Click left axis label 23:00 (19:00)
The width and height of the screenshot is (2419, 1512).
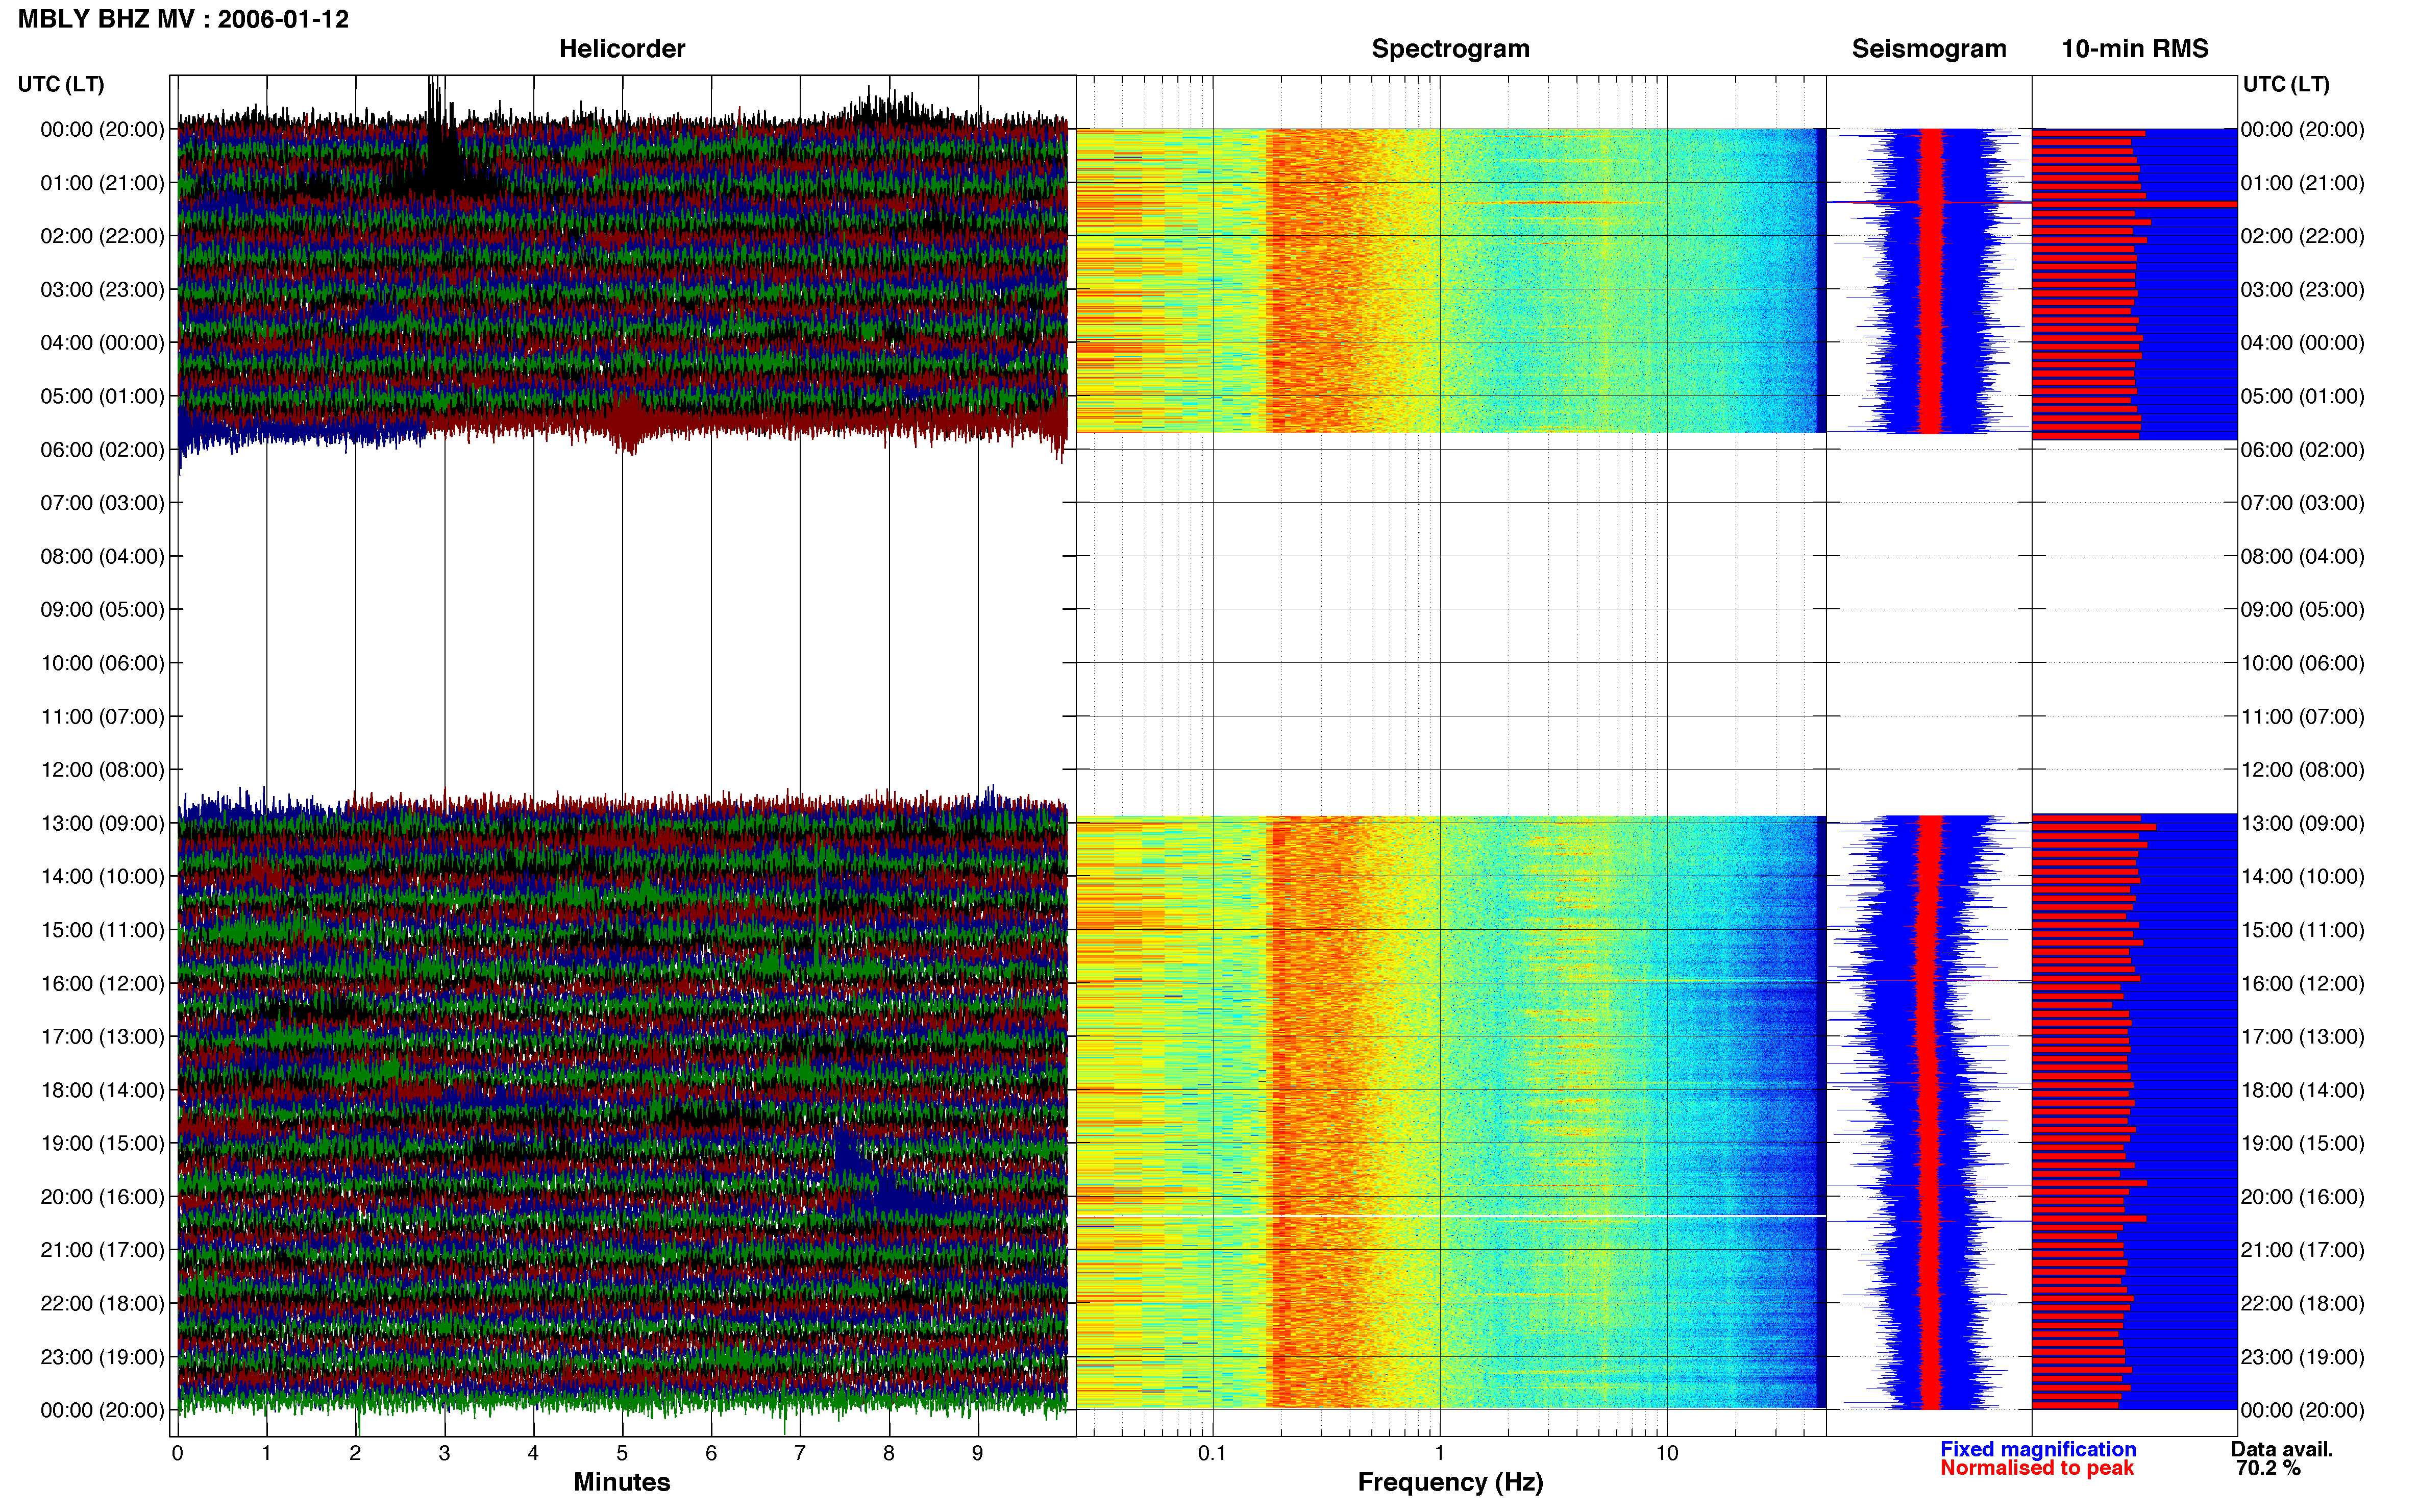(x=102, y=1357)
